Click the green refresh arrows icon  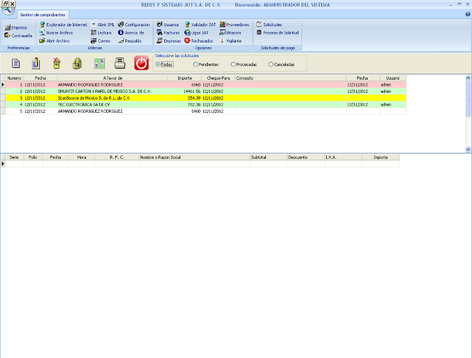click(99, 63)
